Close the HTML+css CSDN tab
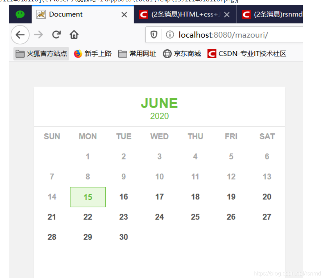The height and width of the screenshot is (280, 324). click(x=227, y=15)
